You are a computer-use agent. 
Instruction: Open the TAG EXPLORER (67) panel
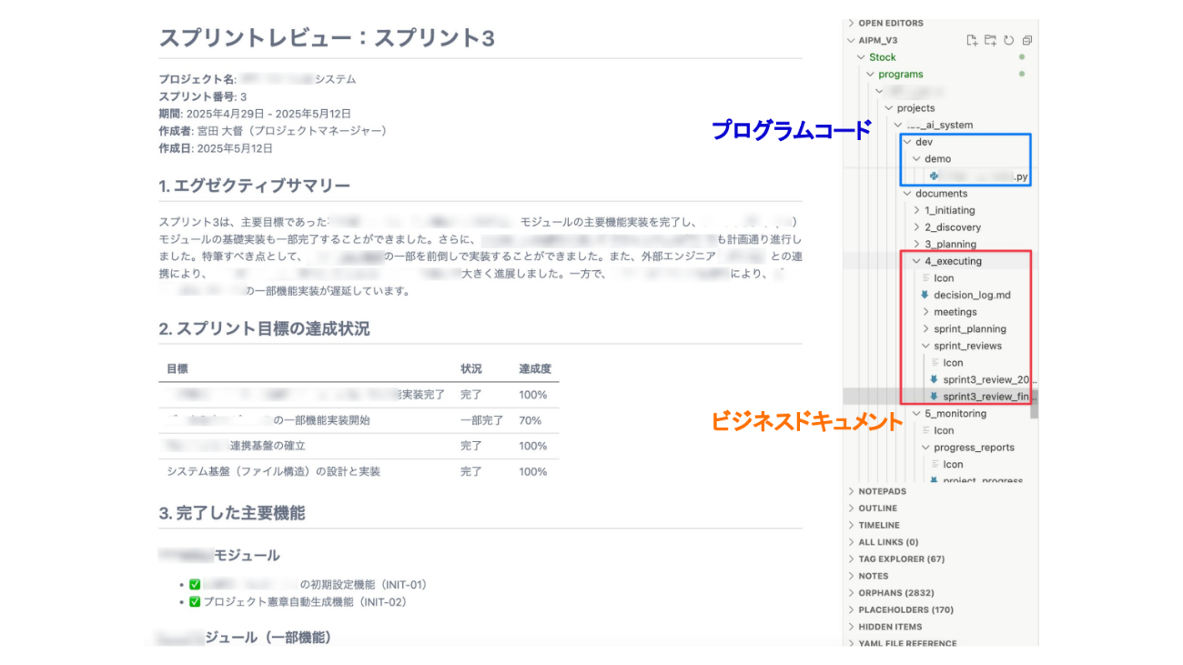pyautogui.click(x=901, y=559)
